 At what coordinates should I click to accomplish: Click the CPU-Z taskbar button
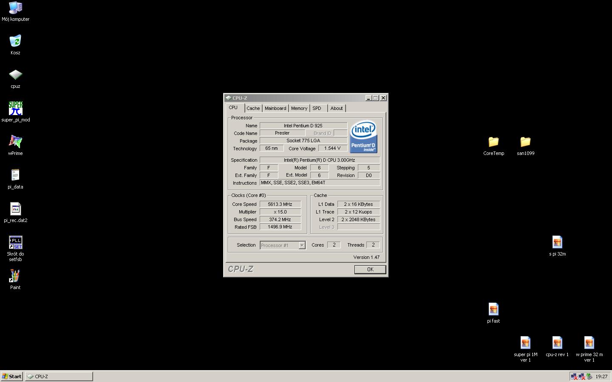59,376
